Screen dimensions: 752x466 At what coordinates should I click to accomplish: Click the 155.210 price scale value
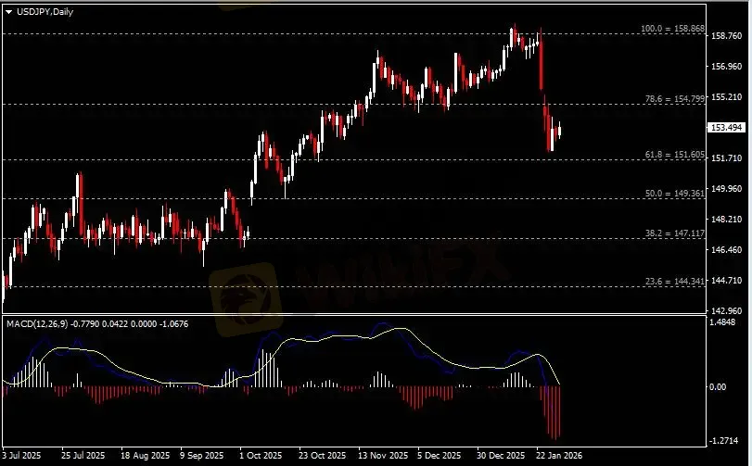pyautogui.click(x=727, y=96)
